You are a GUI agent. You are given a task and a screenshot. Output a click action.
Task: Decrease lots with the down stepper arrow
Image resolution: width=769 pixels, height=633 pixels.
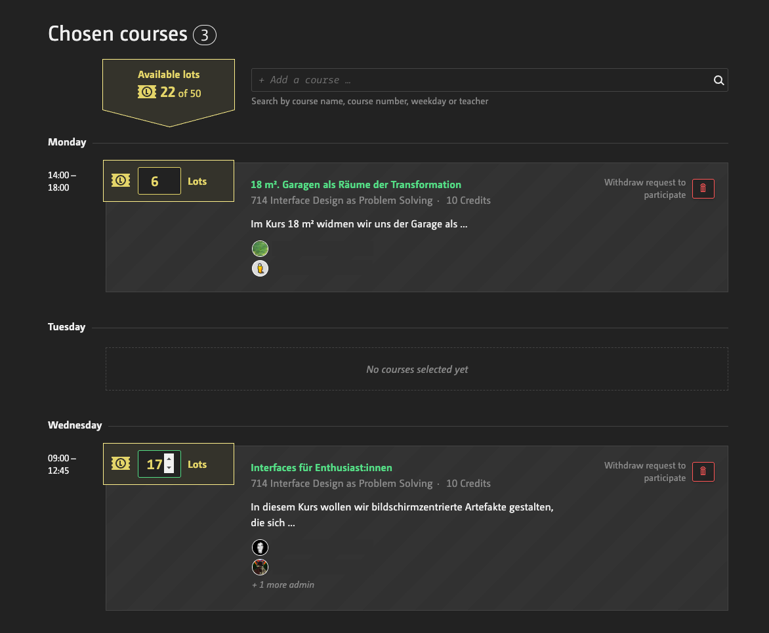pos(169,469)
